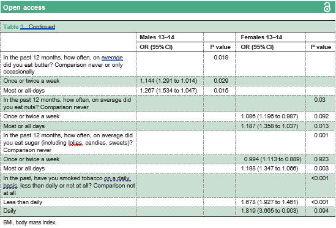Click the nuts question P value 0.03
The height and width of the screenshot is (228, 336).
pyautogui.click(x=319, y=100)
